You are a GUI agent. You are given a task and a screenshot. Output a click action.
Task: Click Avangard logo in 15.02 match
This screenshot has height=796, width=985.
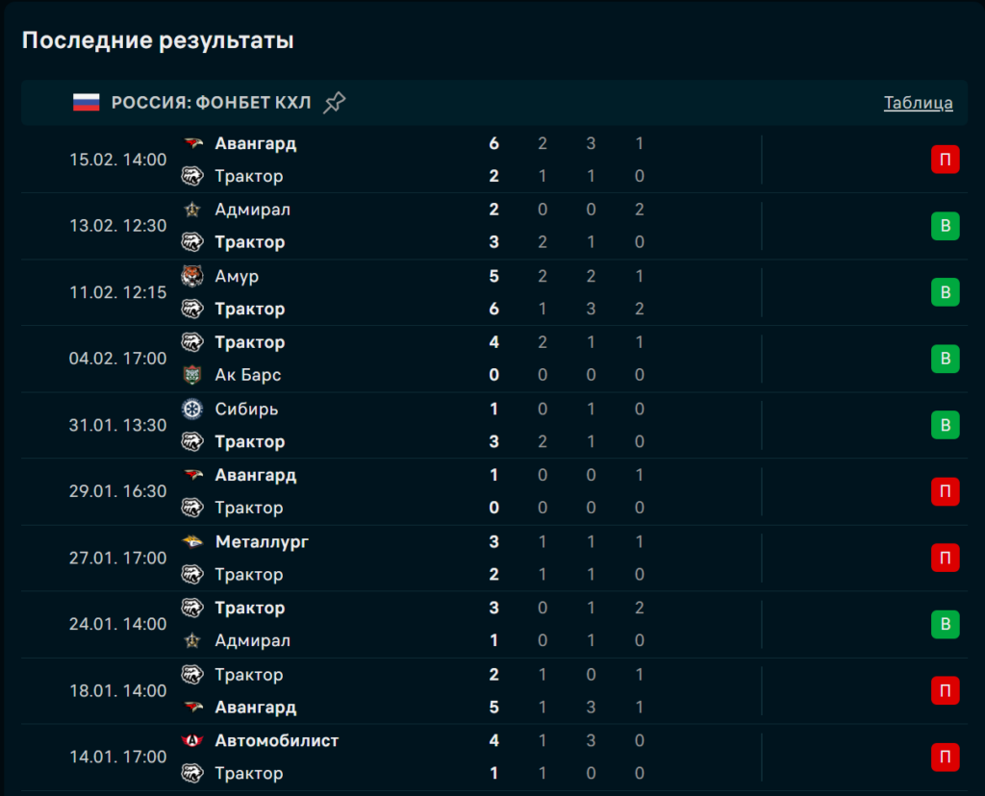tap(192, 143)
